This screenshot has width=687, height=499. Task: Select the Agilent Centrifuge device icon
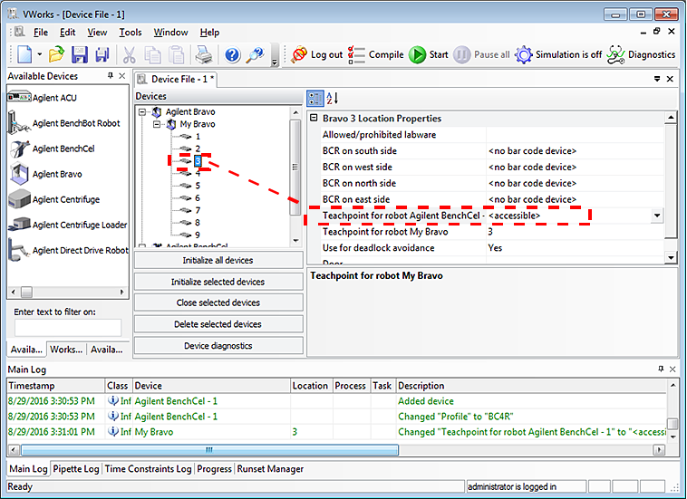19,199
